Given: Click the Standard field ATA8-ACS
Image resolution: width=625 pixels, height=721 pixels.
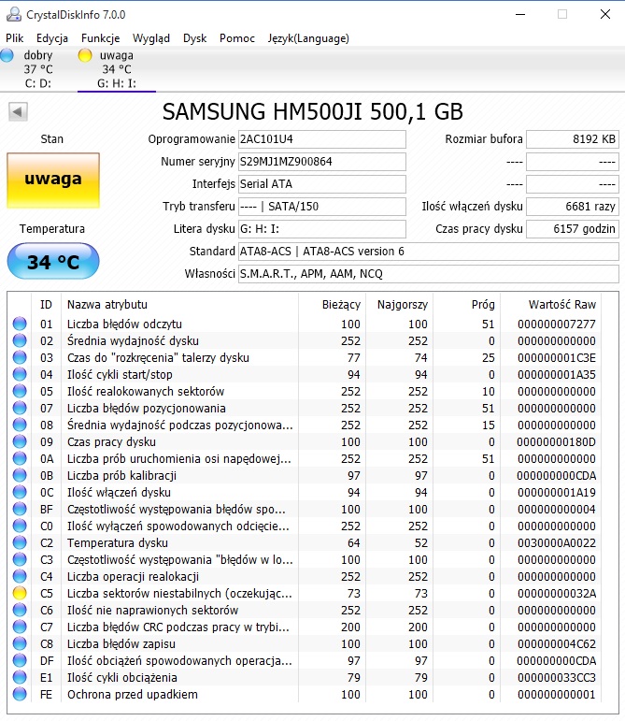Looking at the screenshot, I should click(x=429, y=251).
